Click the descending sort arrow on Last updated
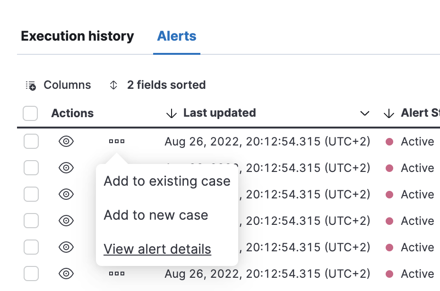This screenshot has height=291, width=440. 171,113
